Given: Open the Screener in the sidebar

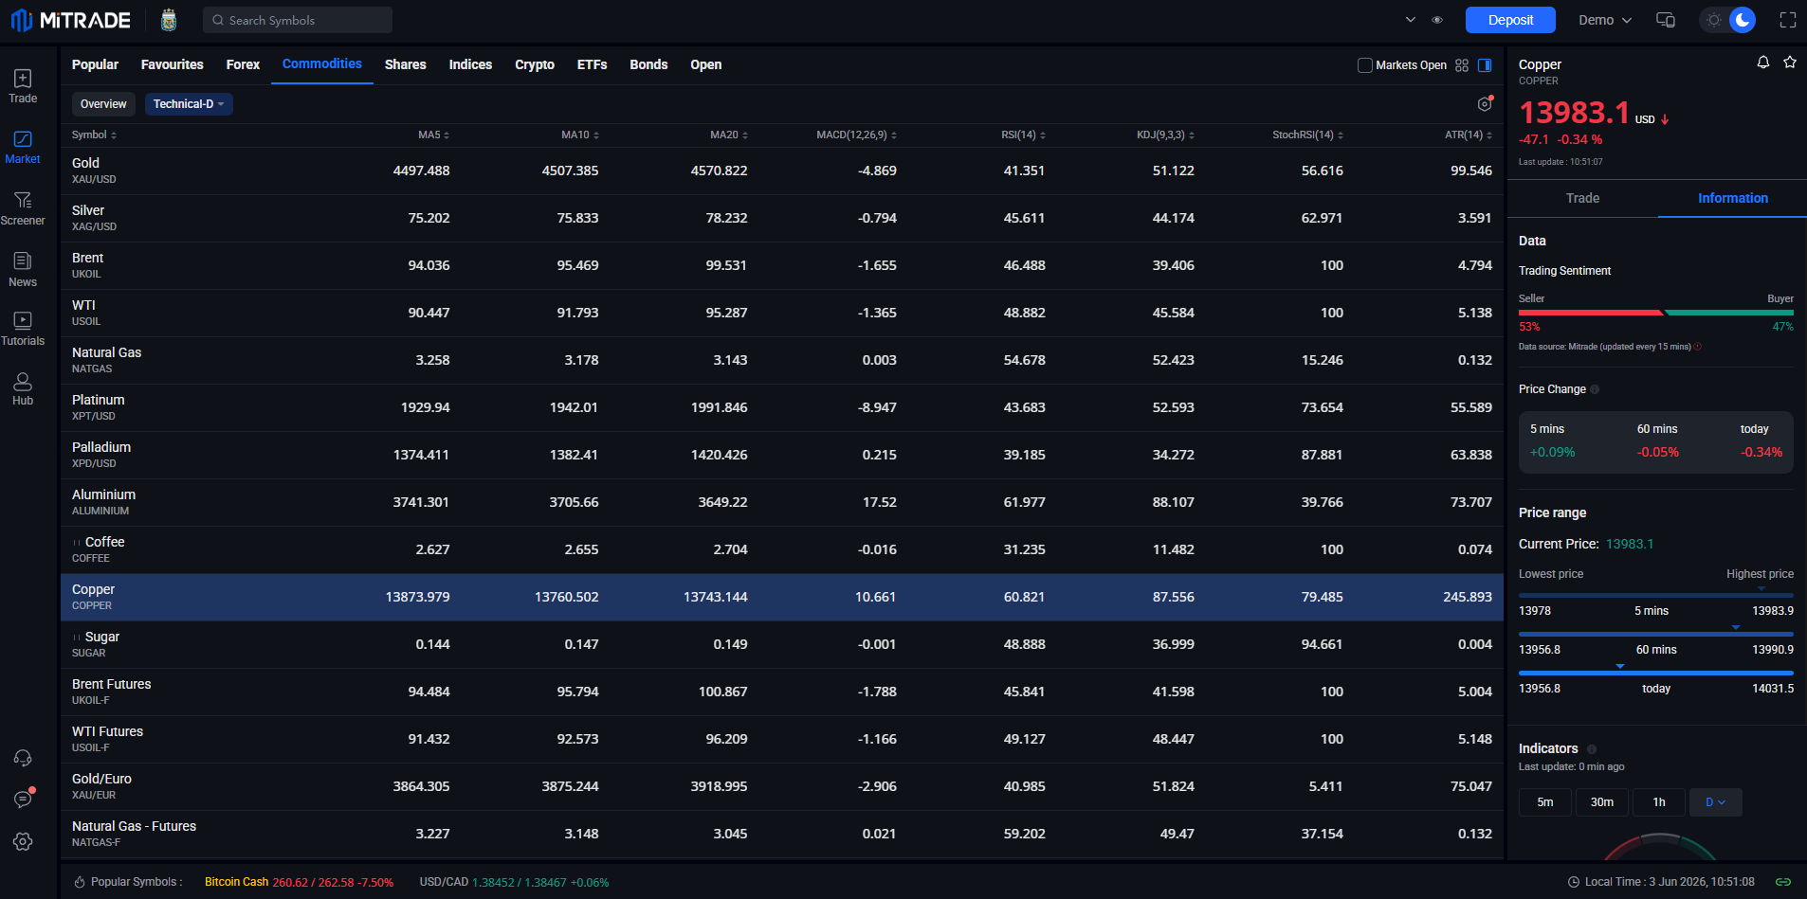Looking at the screenshot, I should coord(23,208).
